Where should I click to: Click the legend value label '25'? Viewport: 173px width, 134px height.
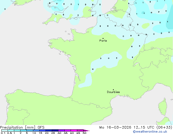point(53,133)
